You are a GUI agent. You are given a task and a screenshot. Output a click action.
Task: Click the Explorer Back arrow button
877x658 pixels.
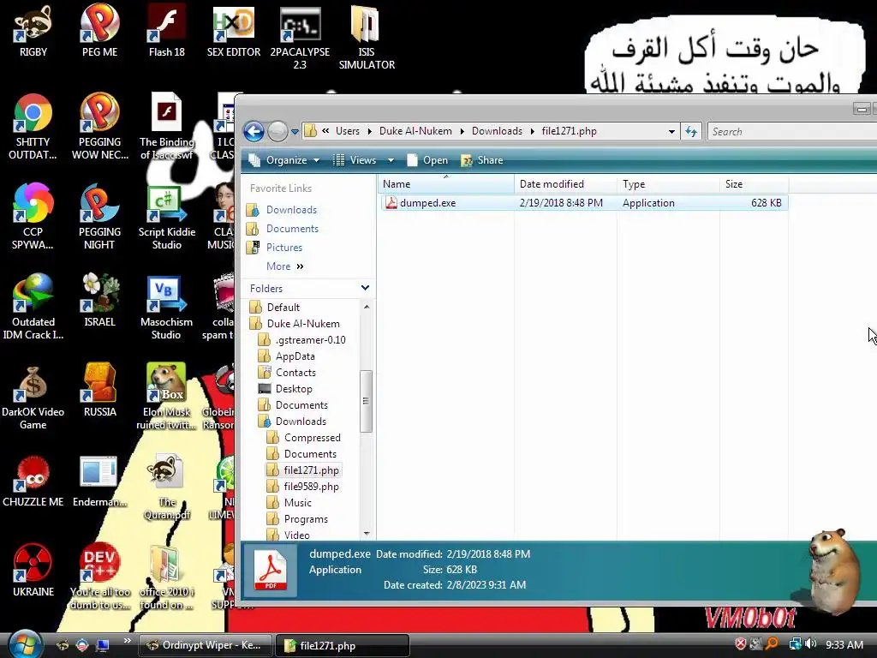coord(254,131)
